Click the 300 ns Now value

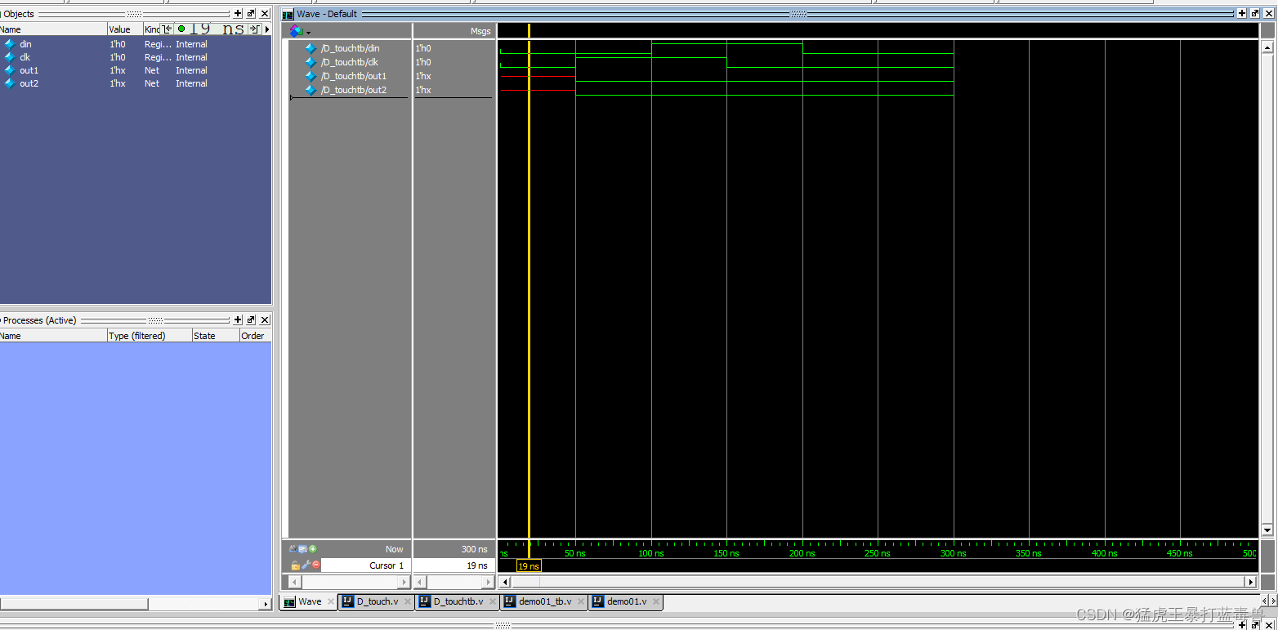[475, 549]
